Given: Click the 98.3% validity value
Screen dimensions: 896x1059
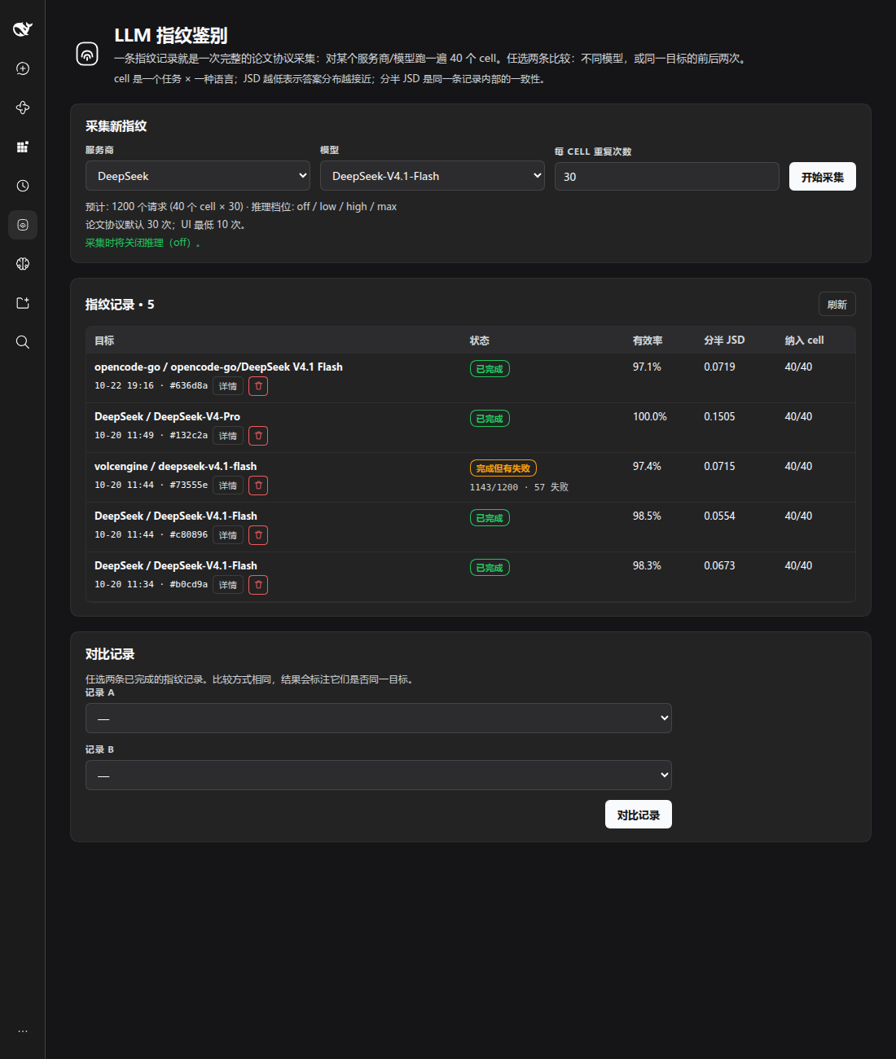Looking at the screenshot, I should pos(647,565).
